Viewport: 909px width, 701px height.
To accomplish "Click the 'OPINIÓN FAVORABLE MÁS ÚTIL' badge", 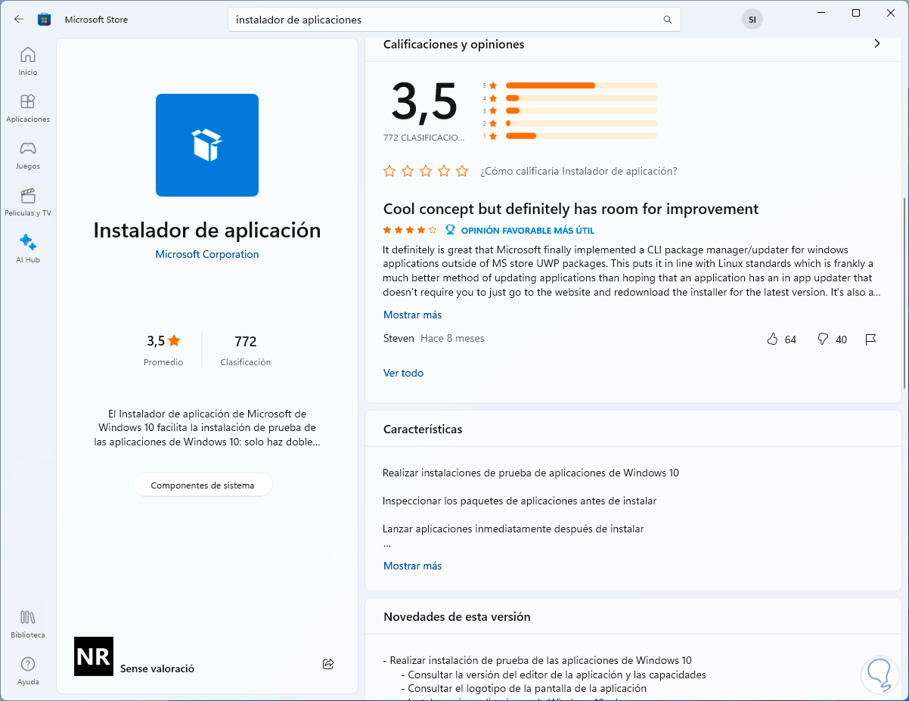I will (x=520, y=230).
